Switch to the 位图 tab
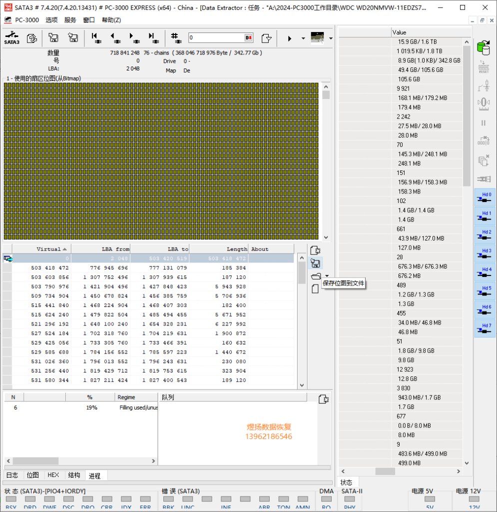497x512 pixels. pos(32,475)
